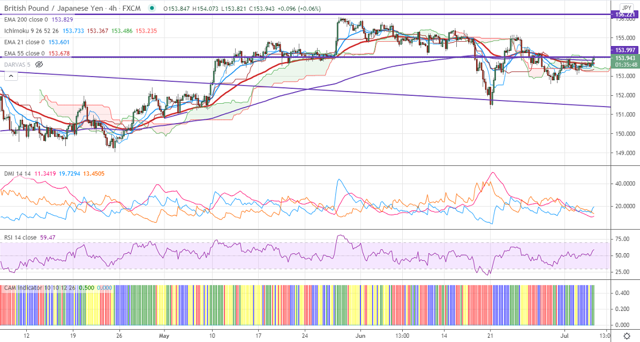
Task: Click Ichimoku value 153.367
Action: pyautogui.click(x=97, y=31)
